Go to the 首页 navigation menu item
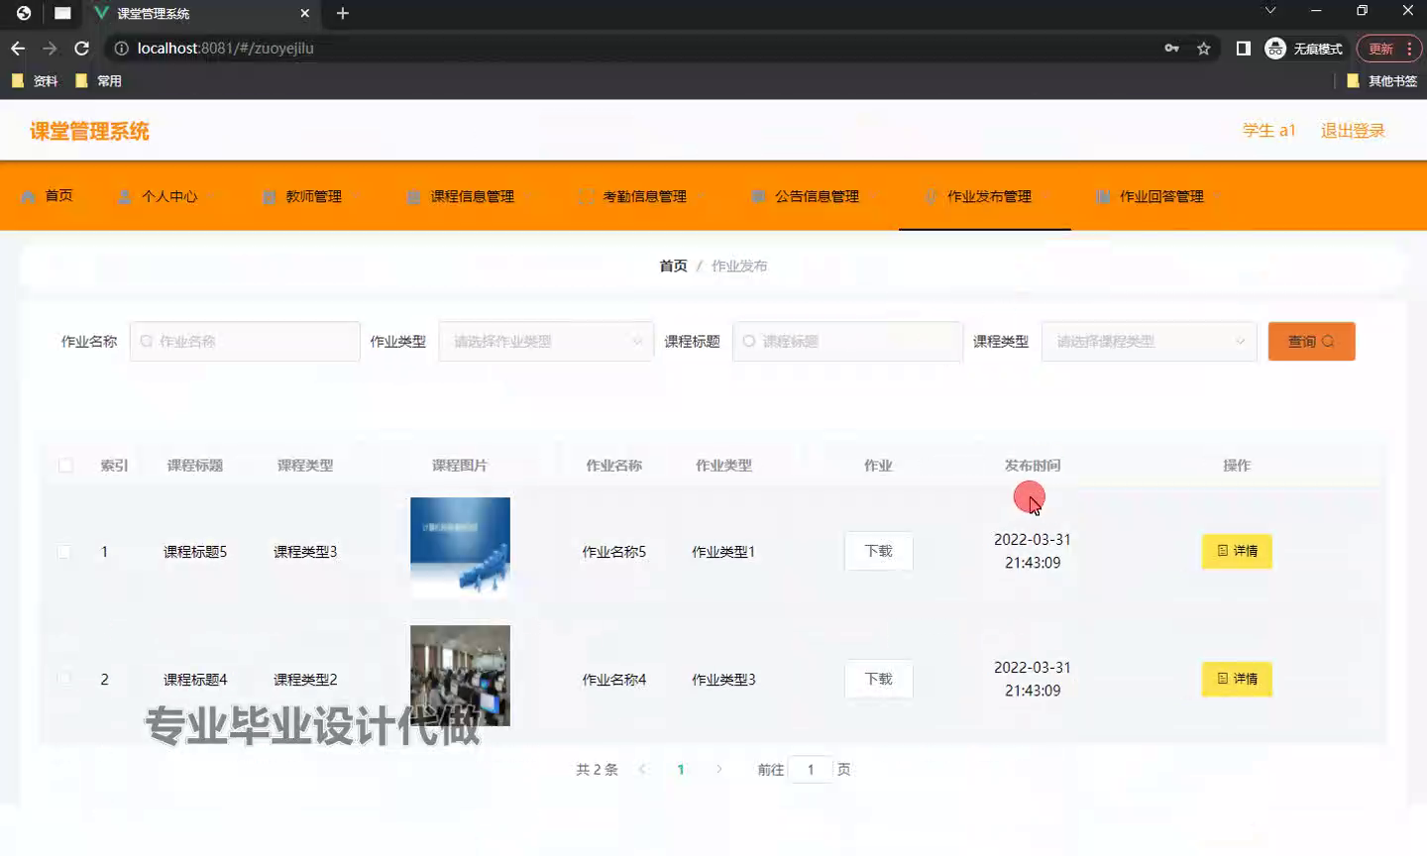Viewport: 1427px width, 856px height. [x=47, y=196]
